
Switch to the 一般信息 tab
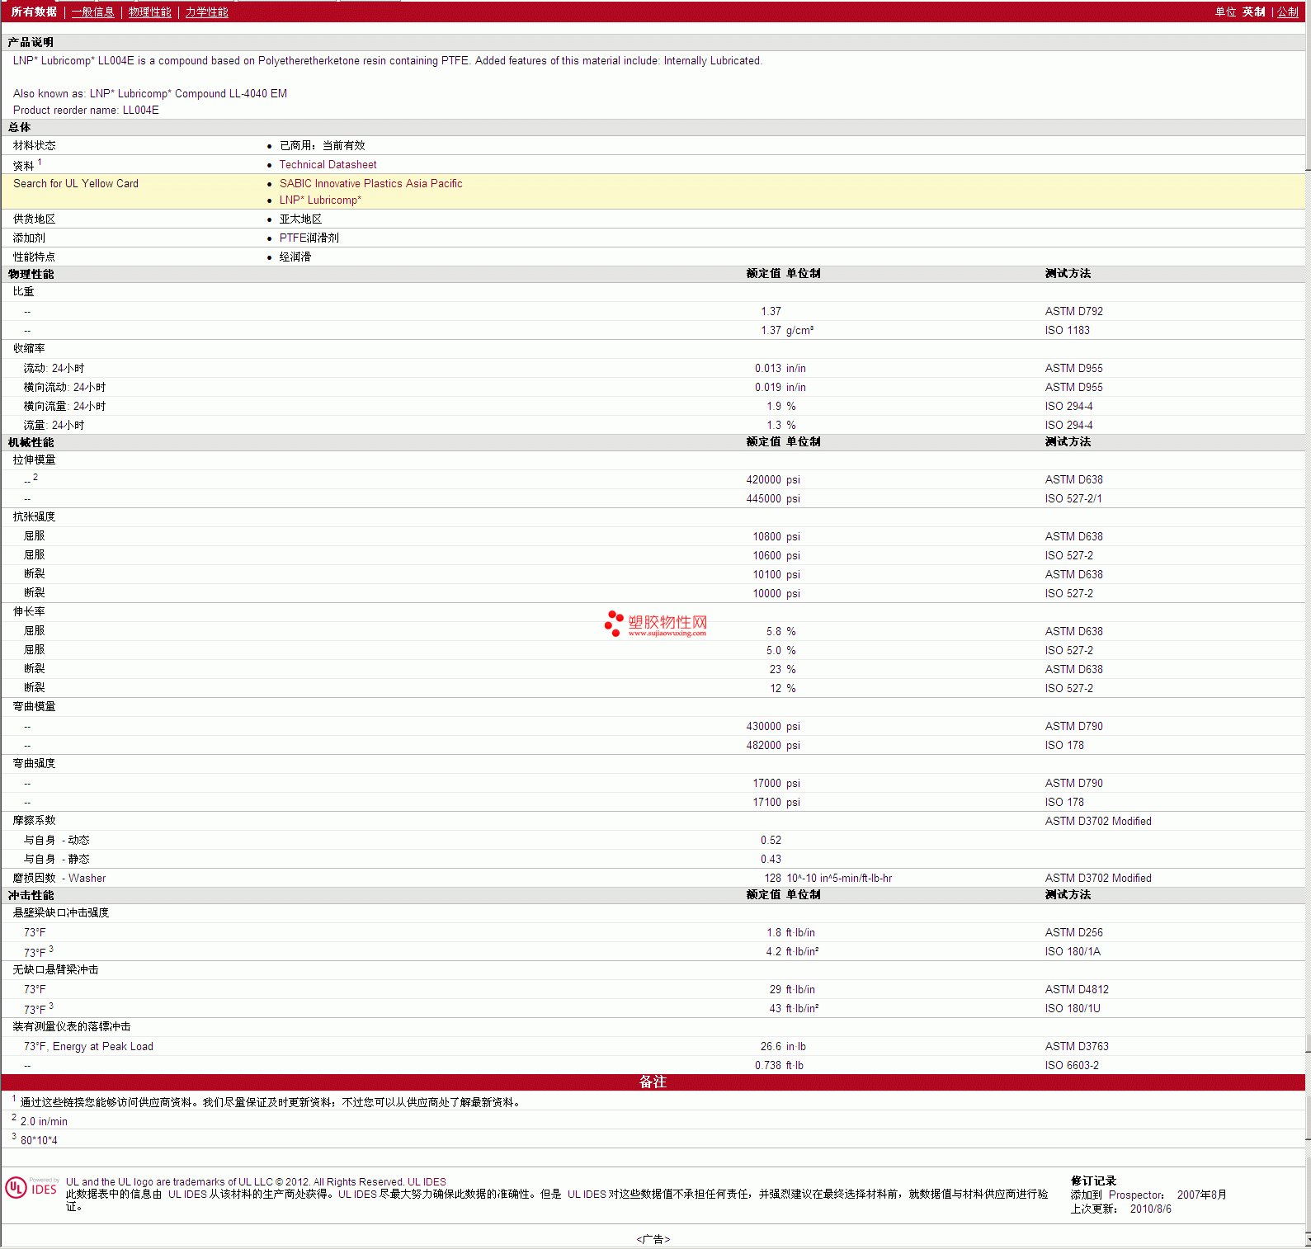tap(92, 12)
